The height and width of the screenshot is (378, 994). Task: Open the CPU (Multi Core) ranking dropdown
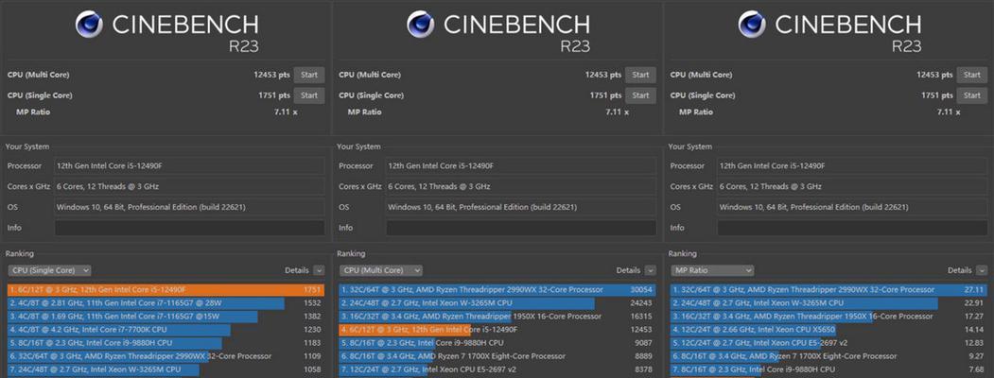(381, 270)
